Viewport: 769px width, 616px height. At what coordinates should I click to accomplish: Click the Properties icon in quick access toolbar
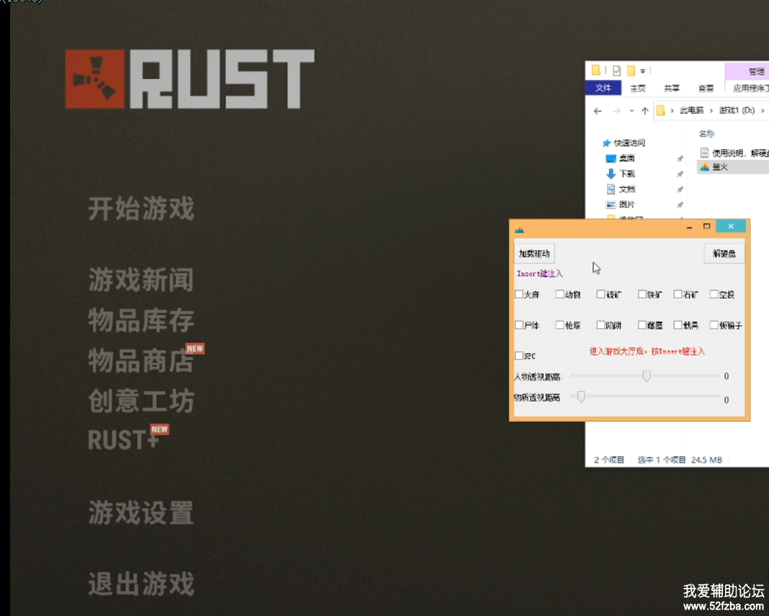[616, 71]
